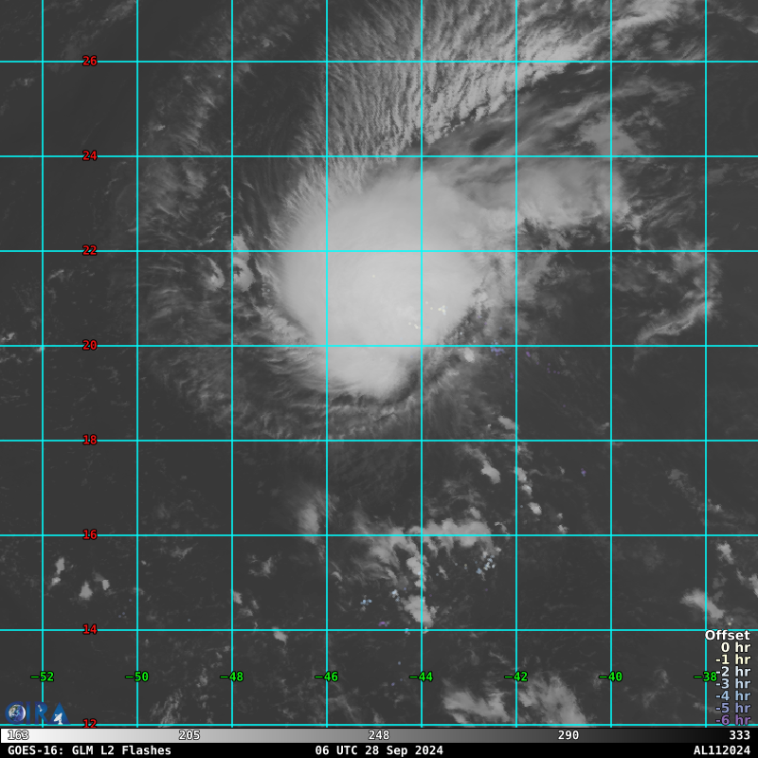
Task: Click the longitude -44 label
Action: point(421,677)
